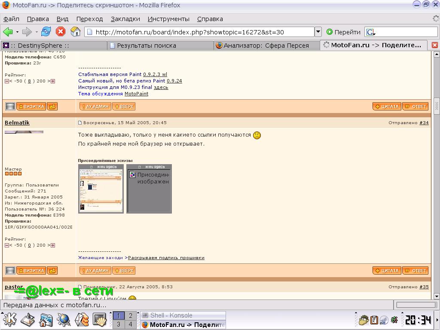
Task: Click the address bar URL field
Action: point(199,32)
